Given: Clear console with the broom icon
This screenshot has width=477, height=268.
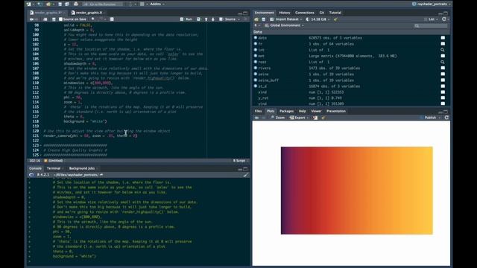Looking at the screenshot, I should click(x=246, y=175).
